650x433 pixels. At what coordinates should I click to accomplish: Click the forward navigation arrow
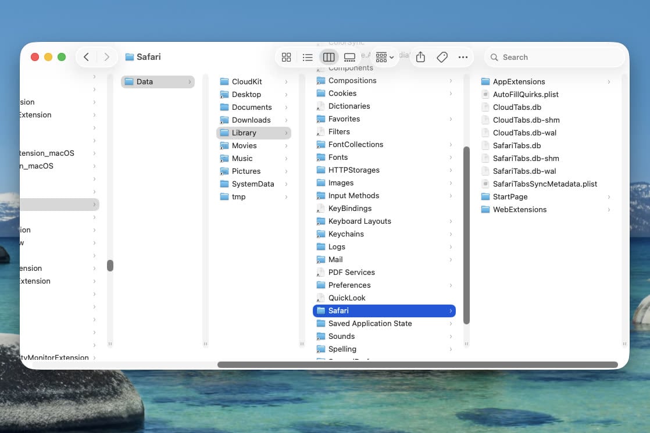pos(106,57)
